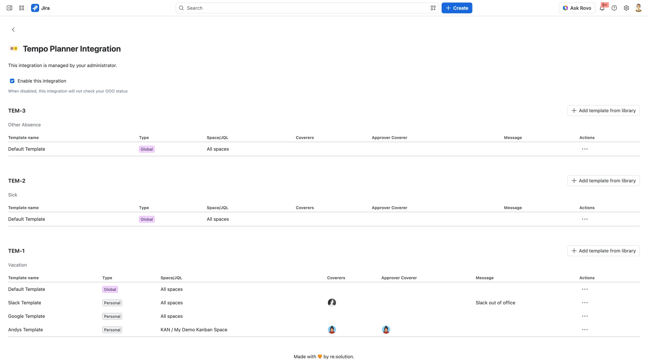Click the Vacation label
The width and height of the screenshot is (648, 364).
(18, 265)
